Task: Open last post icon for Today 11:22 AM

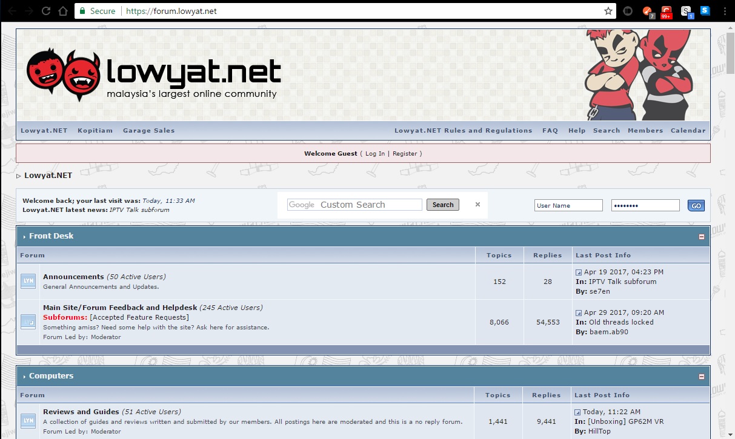Action: click(x=577, y=412)
